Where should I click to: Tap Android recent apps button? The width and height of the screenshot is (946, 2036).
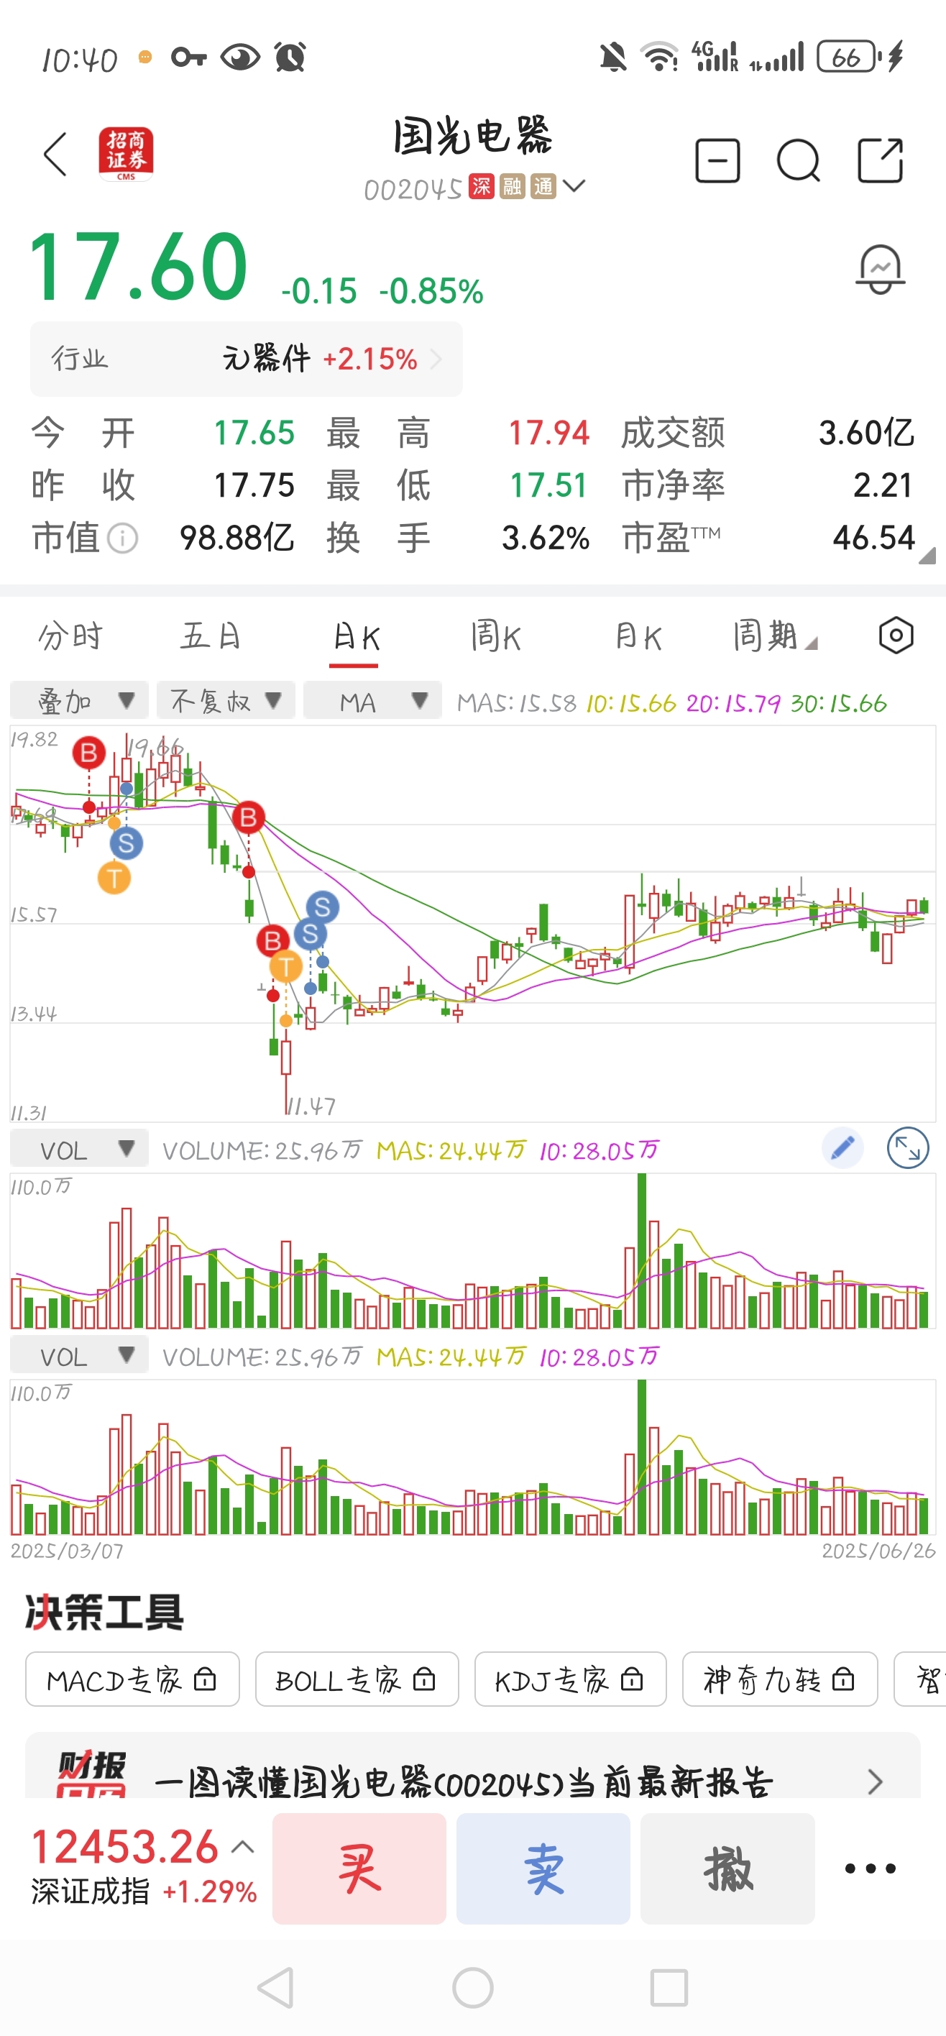pos(669,1987)
